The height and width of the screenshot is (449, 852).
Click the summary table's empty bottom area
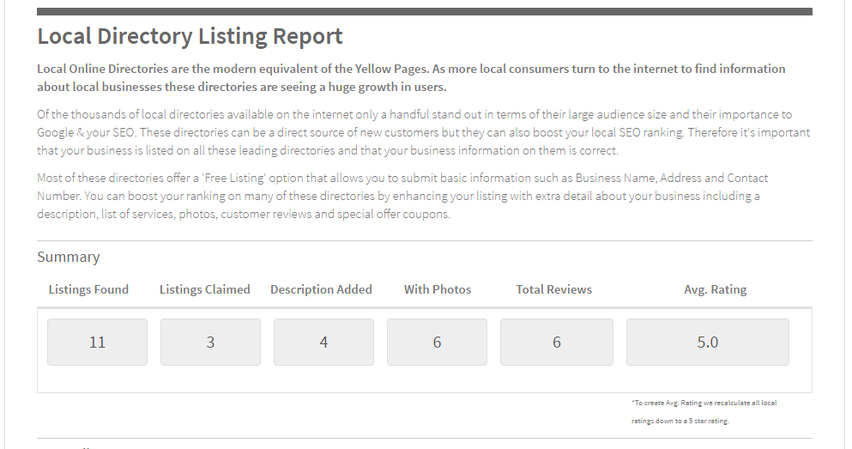pos(425,379)
